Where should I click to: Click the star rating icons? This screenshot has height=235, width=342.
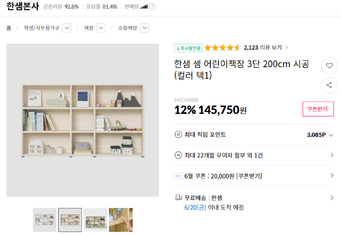222,48
